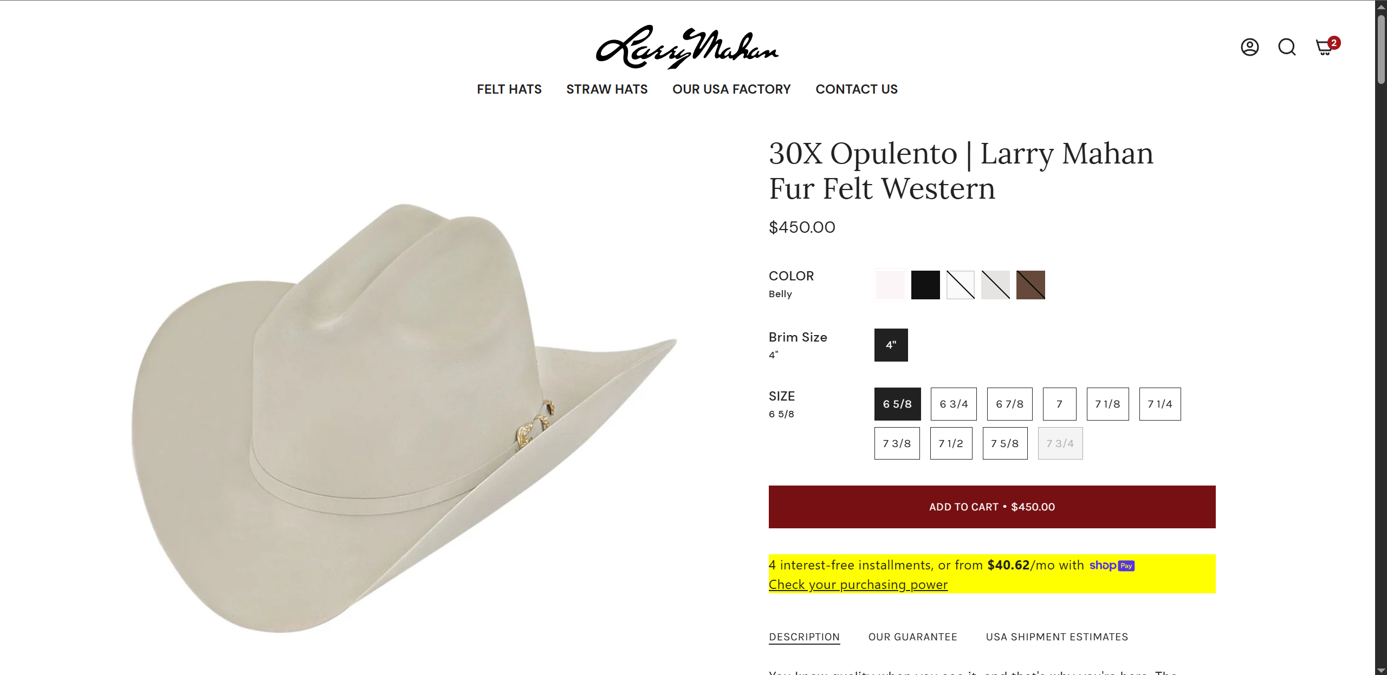The height and width of the screenshot is (675, 1387).
Task: Open the shopping cart icon
Action: pos(1326,47)
